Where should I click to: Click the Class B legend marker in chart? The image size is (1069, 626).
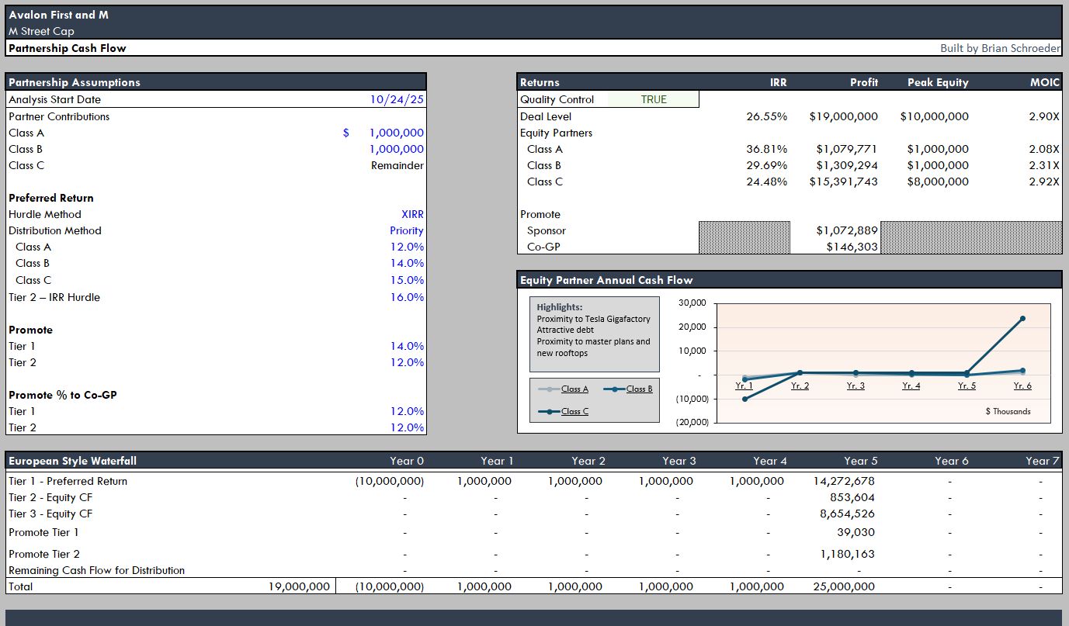coord(614,389)
